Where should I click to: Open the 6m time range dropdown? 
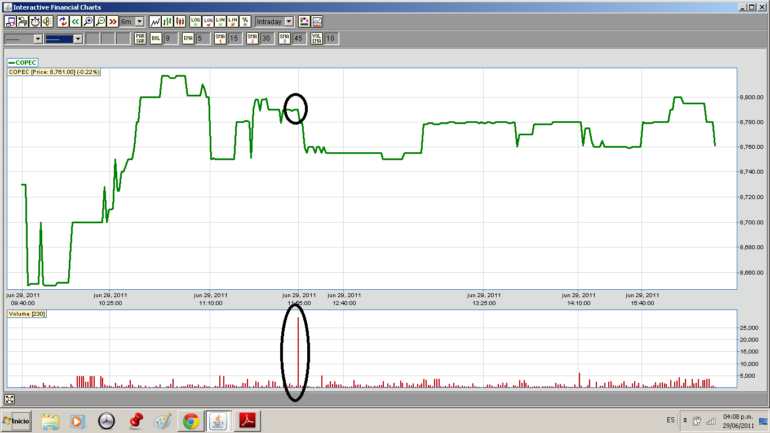click(x=132, y=21)
